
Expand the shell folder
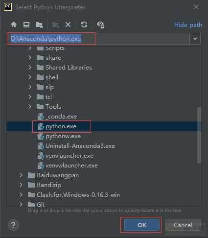coord(30,77)
